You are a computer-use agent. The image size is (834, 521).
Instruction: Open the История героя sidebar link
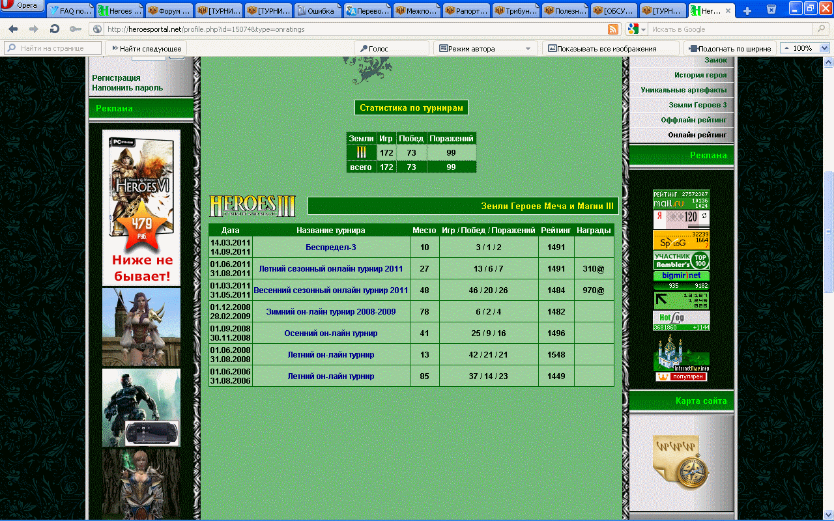pos(700,75)
